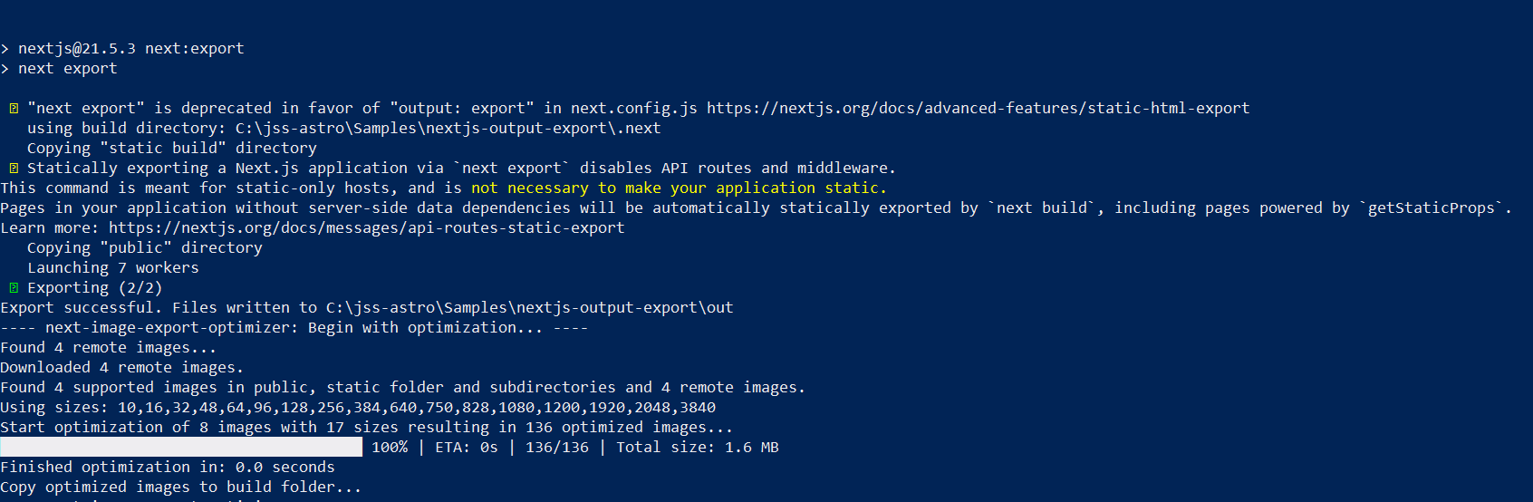
Task: Click the "next export" command line
Action: click(67, 69)
